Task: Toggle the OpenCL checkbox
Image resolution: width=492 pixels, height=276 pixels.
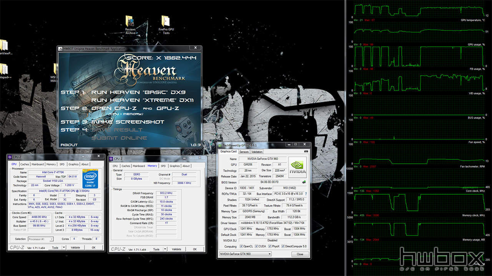Action: 241,246
